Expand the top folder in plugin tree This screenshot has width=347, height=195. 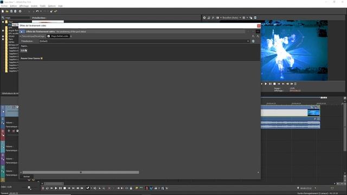3,22
